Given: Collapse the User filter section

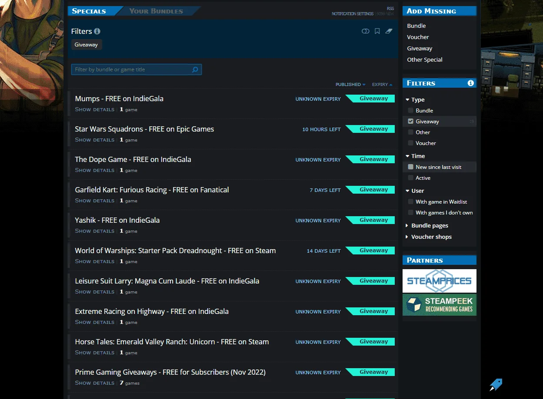Looking at the screenshot, I should coord(415,191).
